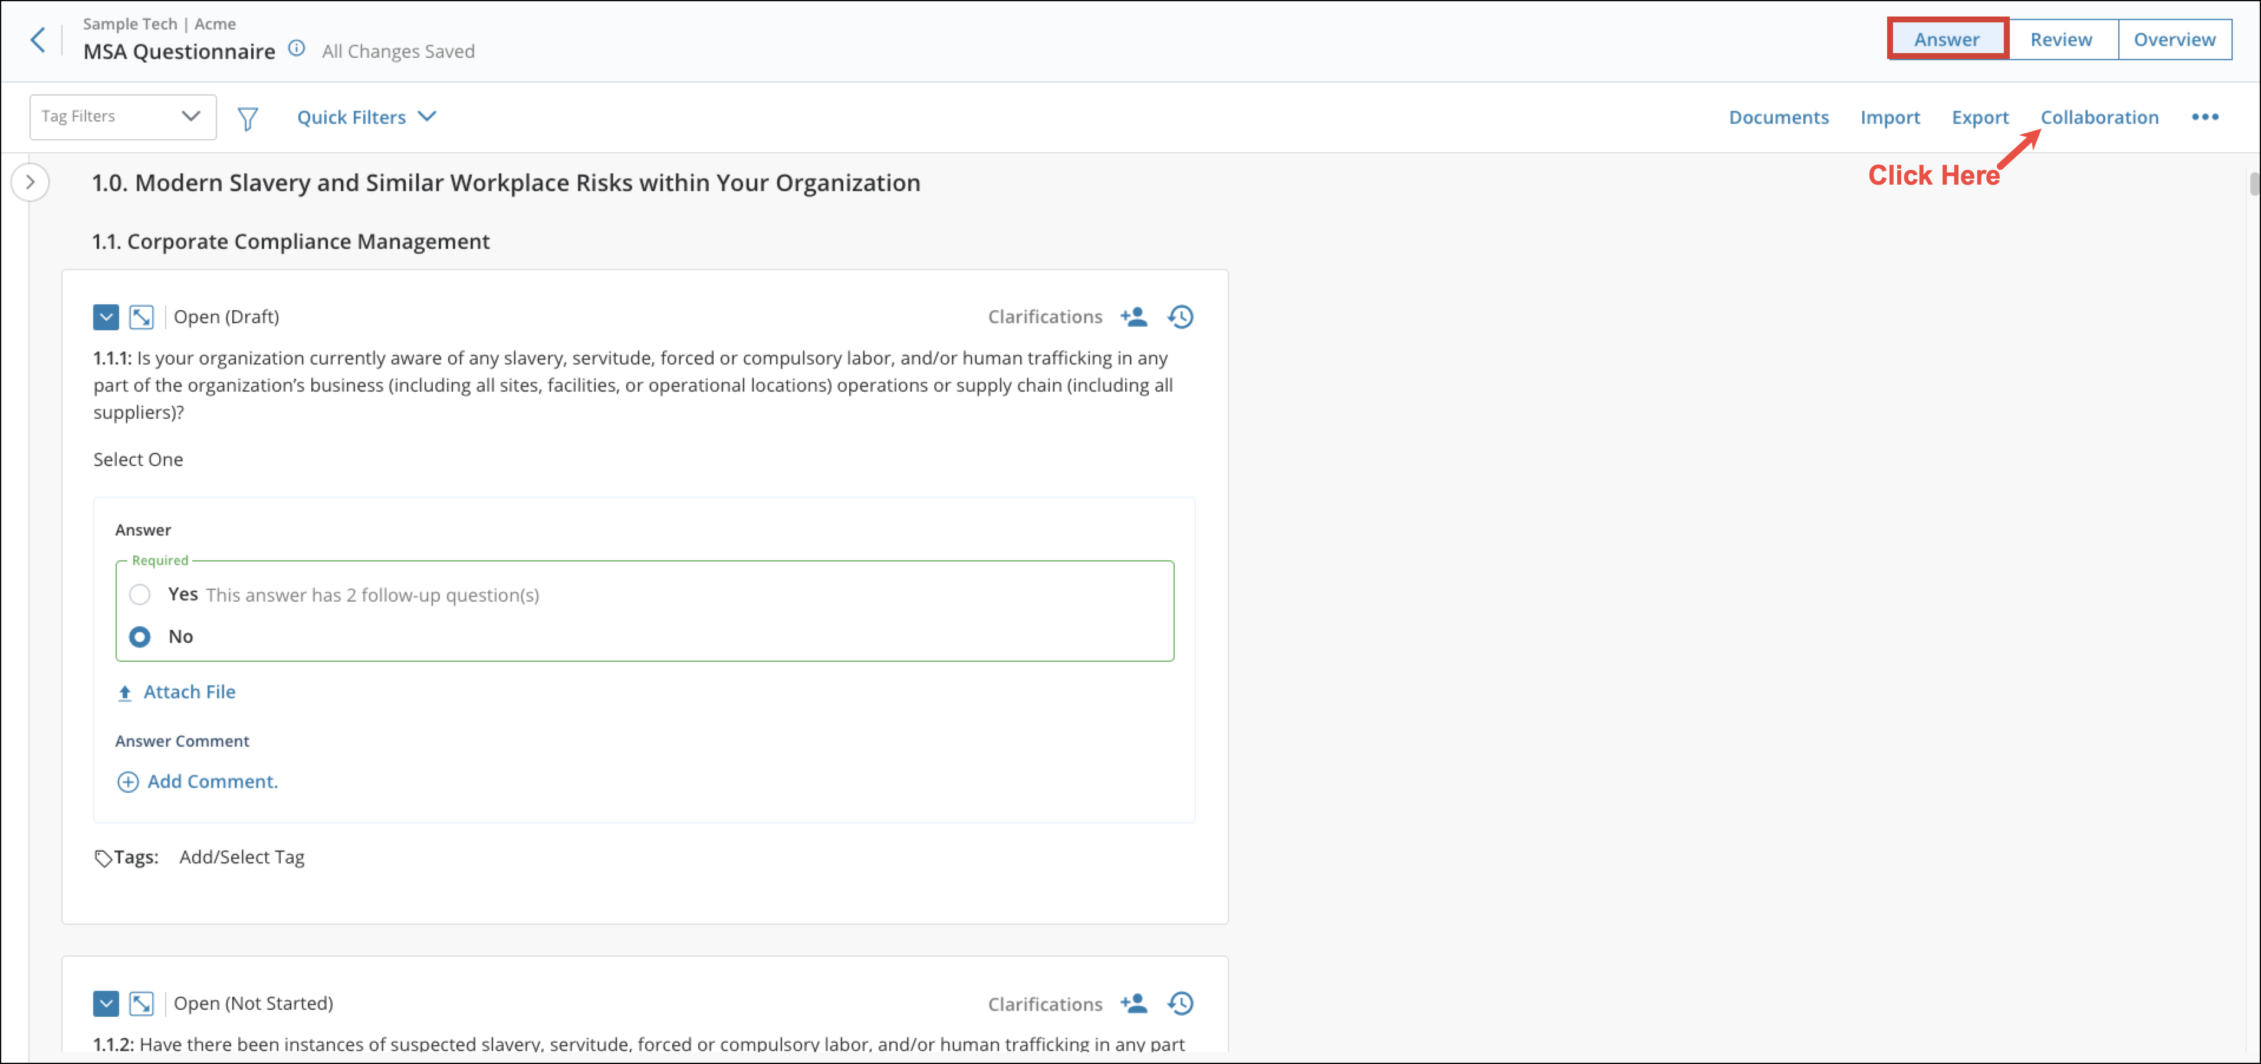Image resolution: width=2261 pixels, height=1064 pixels.
Task: Switch to the Review tab
Action: 2061,38
